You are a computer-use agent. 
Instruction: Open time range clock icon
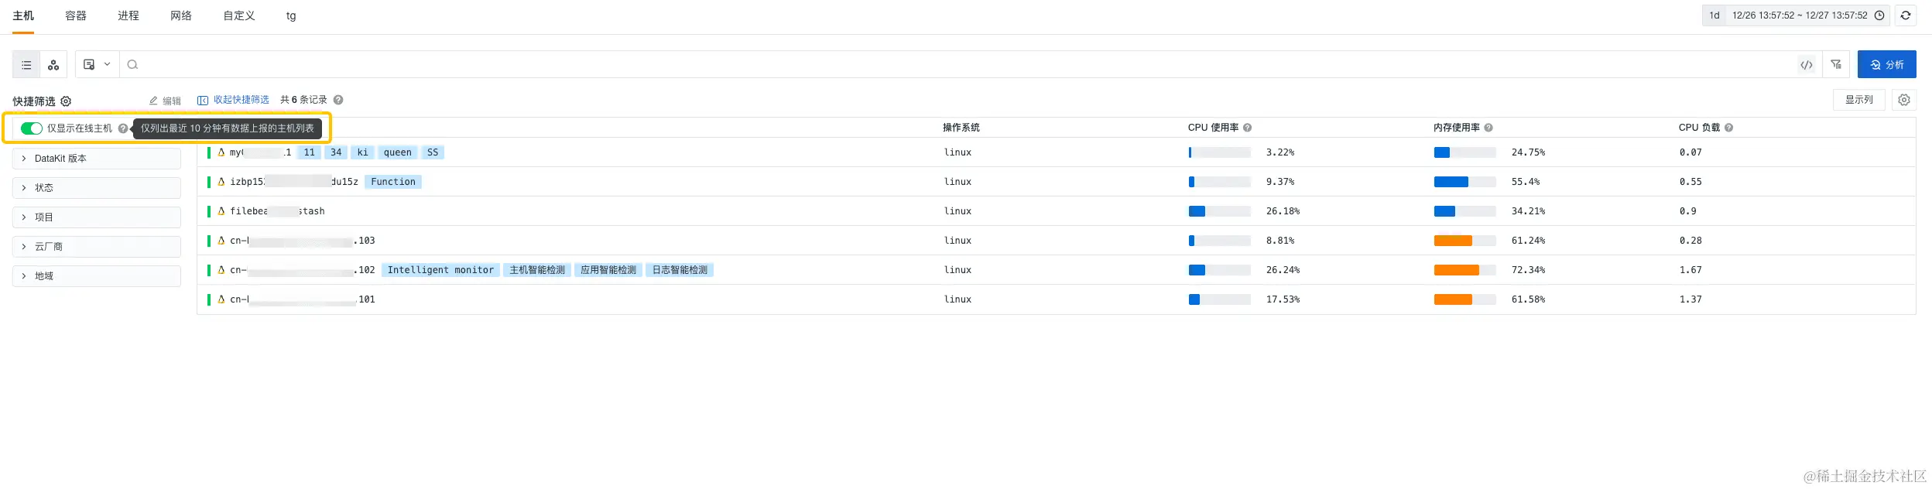1879,15
